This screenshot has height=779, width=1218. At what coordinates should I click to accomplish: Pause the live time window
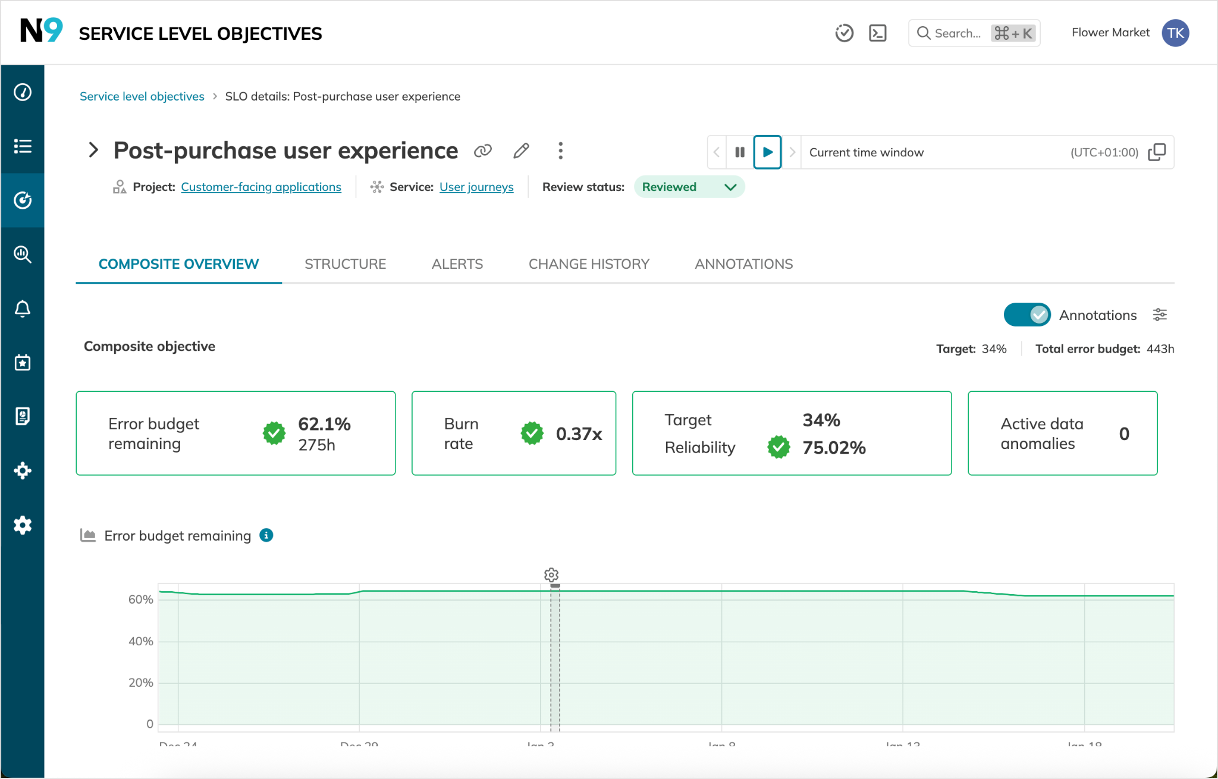click(x=739, y=152)
